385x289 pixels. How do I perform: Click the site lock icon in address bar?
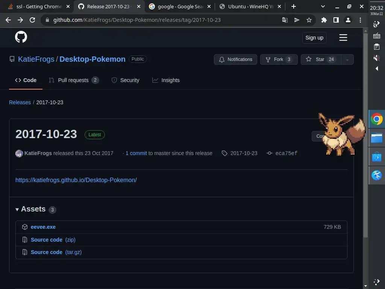[47, 20]
